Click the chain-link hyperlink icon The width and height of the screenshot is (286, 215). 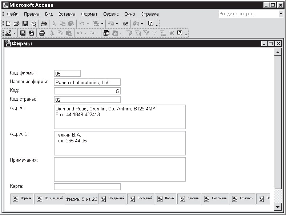point(126,24)
